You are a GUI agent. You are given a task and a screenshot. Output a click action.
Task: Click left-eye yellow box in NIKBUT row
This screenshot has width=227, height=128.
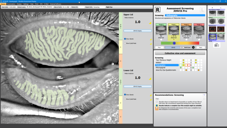[x=196, y=63]
